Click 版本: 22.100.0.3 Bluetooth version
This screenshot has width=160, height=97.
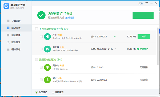99,80
